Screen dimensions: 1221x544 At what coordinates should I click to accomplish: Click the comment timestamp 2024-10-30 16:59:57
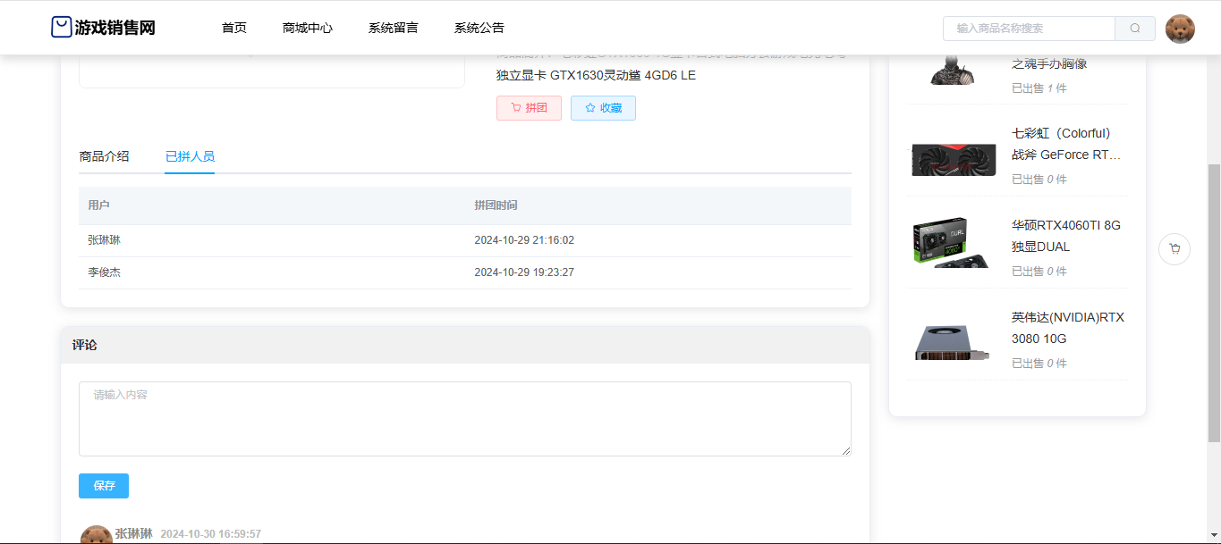tap(211, 534)
